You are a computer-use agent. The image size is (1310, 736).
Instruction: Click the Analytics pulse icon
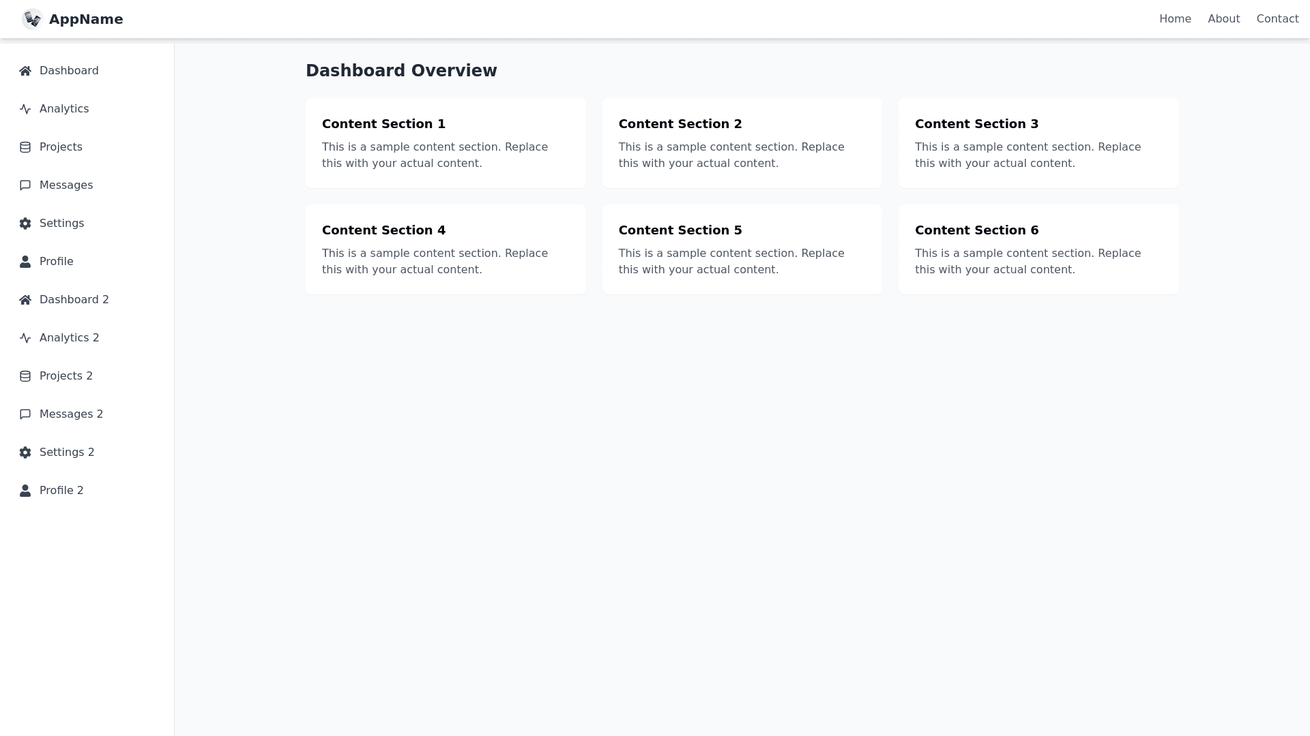coord(25,109)
